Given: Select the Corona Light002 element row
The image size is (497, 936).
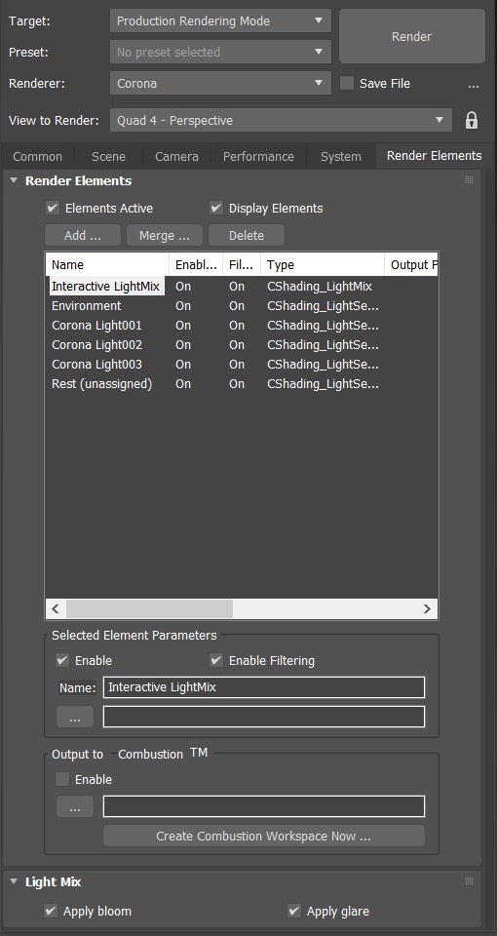Looking at the screenshot, I should pos(242,345).
